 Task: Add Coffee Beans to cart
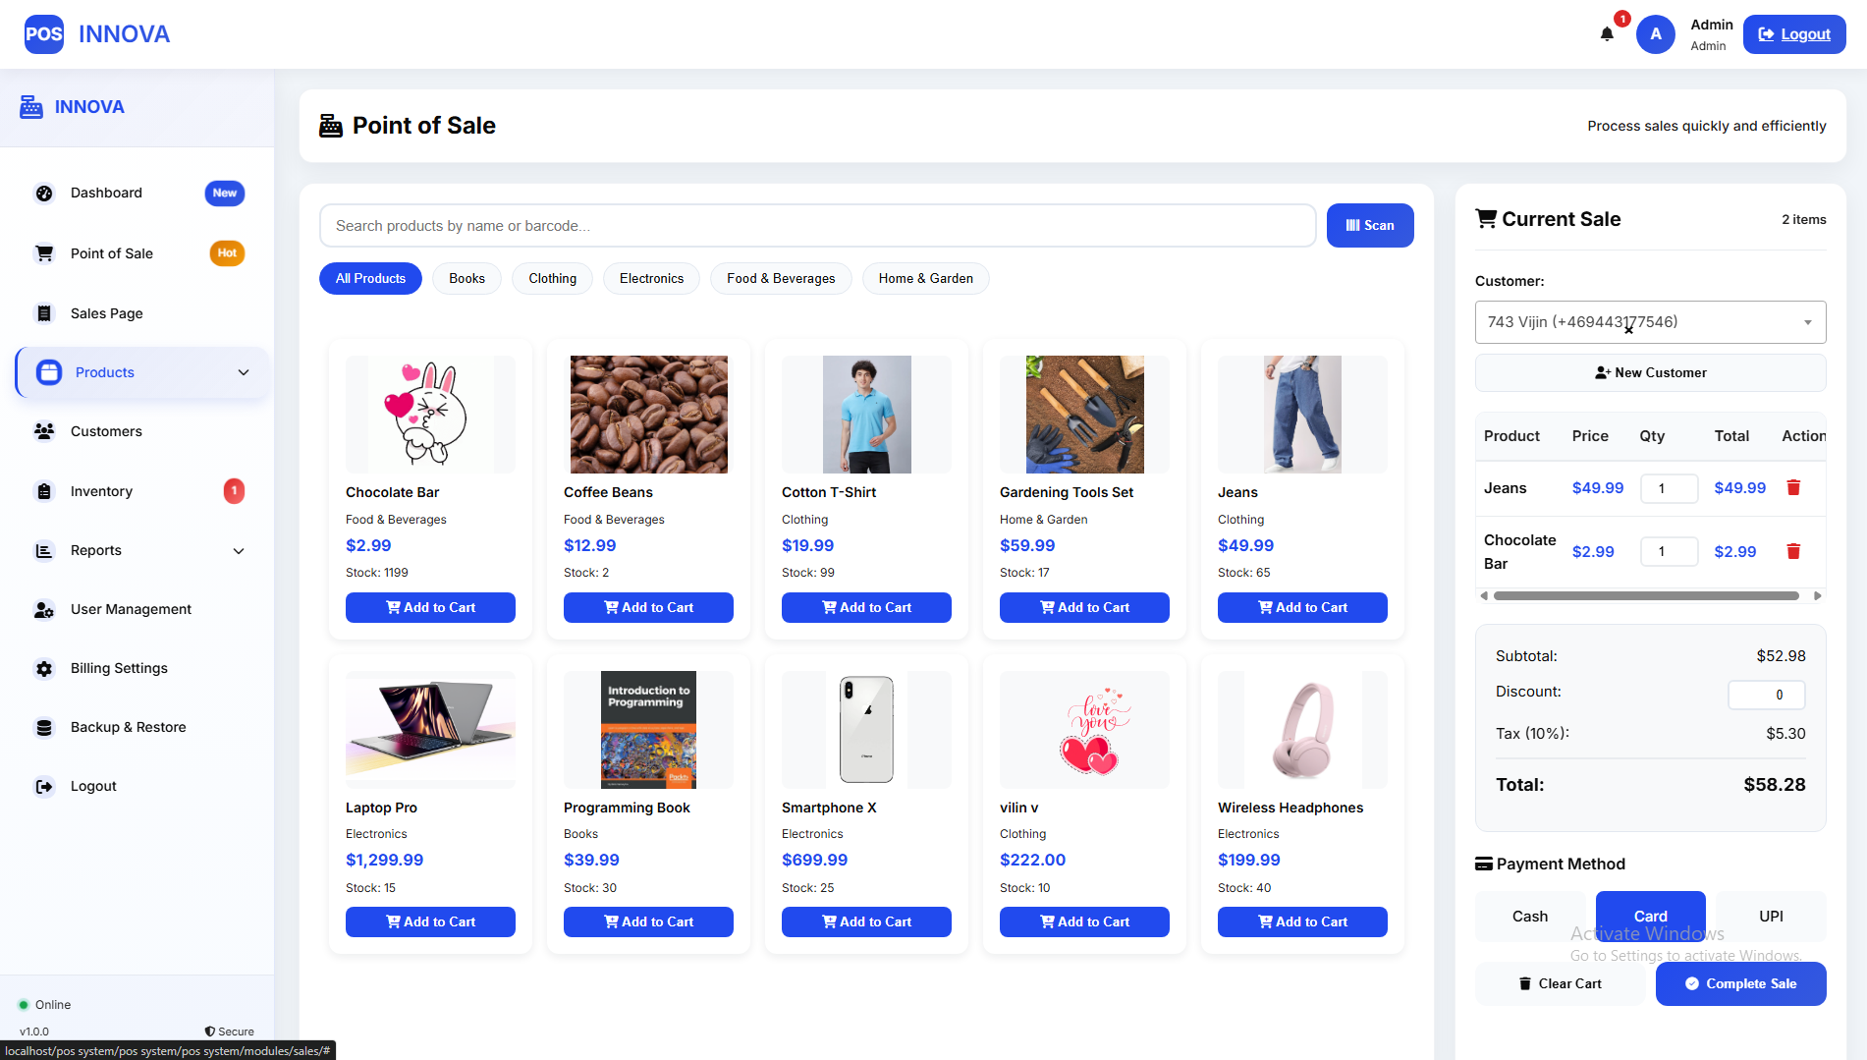pyautogui.click(x=648, y=607)
